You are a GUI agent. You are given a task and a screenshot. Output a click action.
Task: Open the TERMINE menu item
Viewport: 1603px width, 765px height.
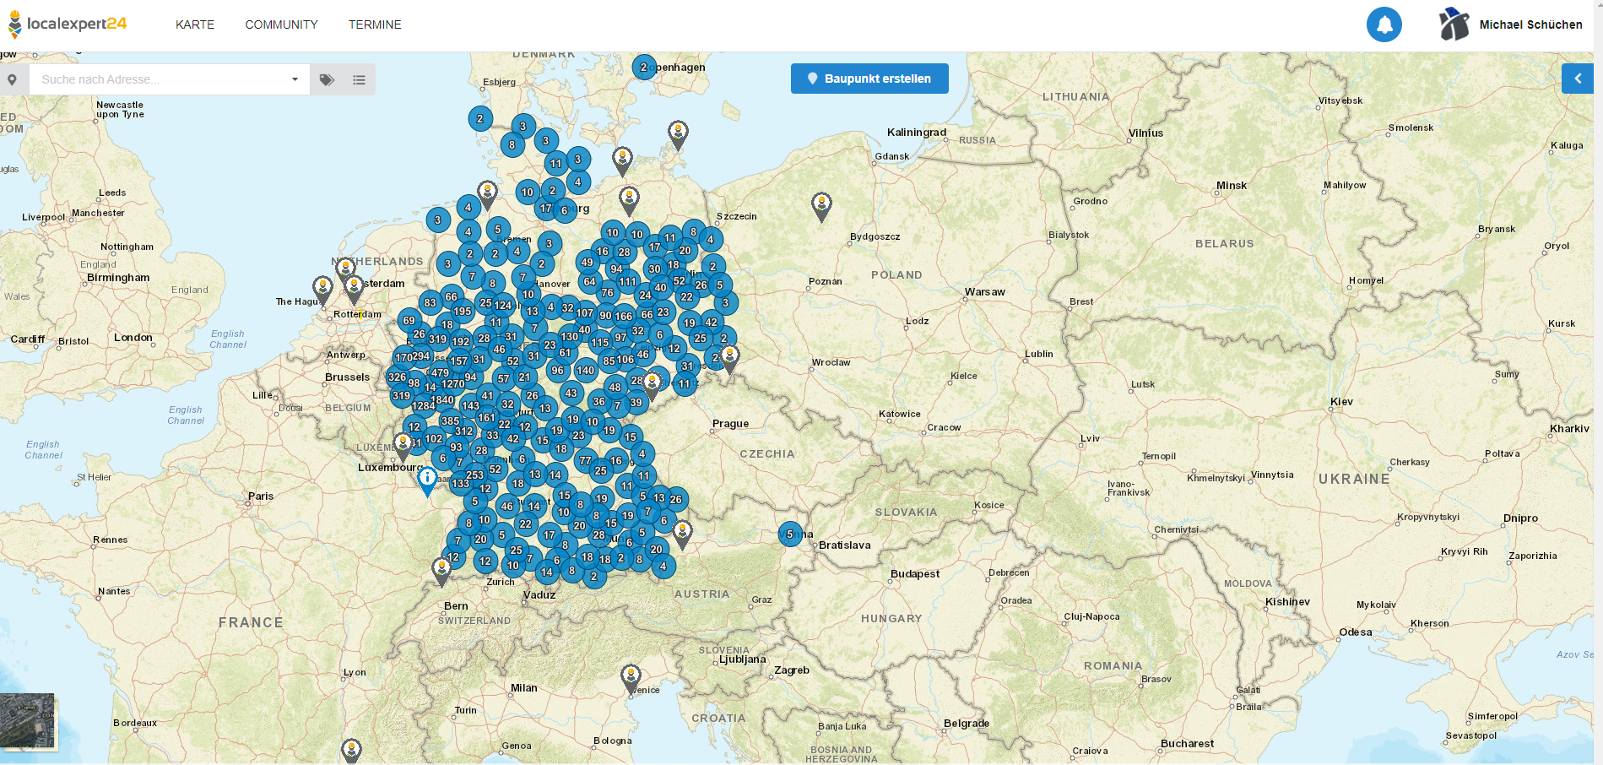click(375, 24)
